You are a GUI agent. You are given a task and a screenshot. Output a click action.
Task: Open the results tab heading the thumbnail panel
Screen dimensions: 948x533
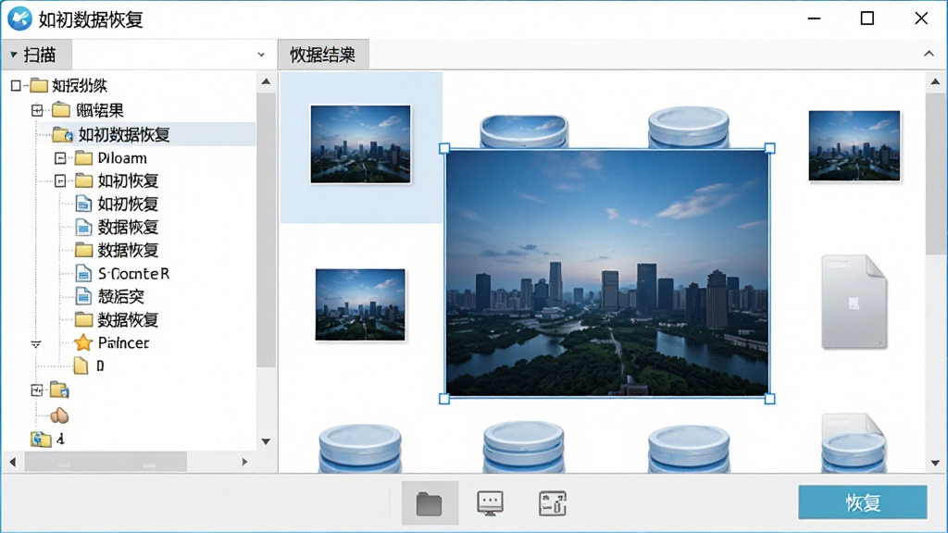click(323, 55)
